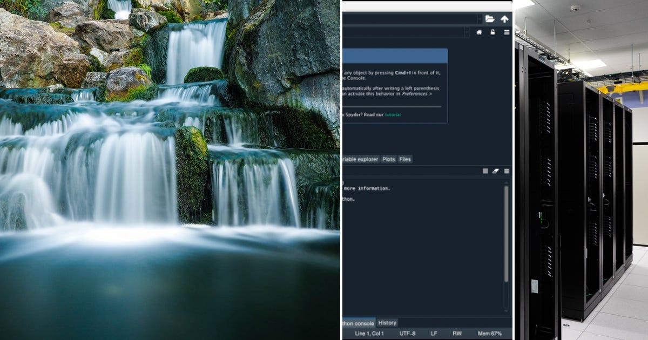This screenshot has width=648, height=340.
Task: Switch to the History tab
Action: 387,323
